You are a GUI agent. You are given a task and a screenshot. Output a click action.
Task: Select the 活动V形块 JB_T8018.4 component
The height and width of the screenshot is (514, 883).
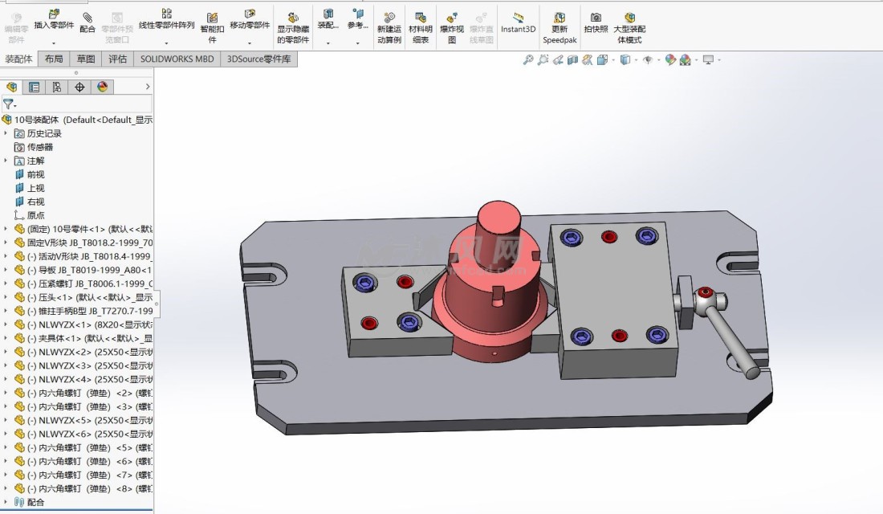coord(83,256)
